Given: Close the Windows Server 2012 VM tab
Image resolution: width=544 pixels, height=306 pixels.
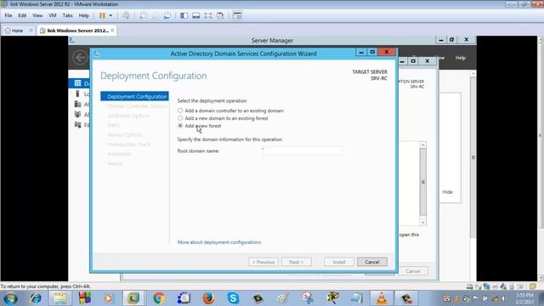Looking at the screenshot, I should click(x=112, y=31).
